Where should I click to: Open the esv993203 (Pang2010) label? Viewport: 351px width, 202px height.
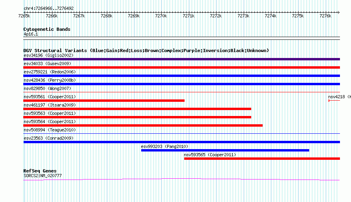(x=164, y=146)
